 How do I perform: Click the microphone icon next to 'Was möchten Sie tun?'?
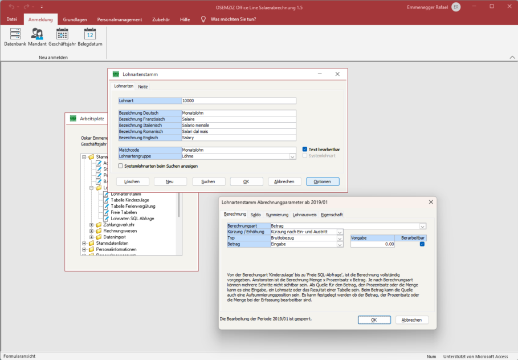click(x=203, y=19)
